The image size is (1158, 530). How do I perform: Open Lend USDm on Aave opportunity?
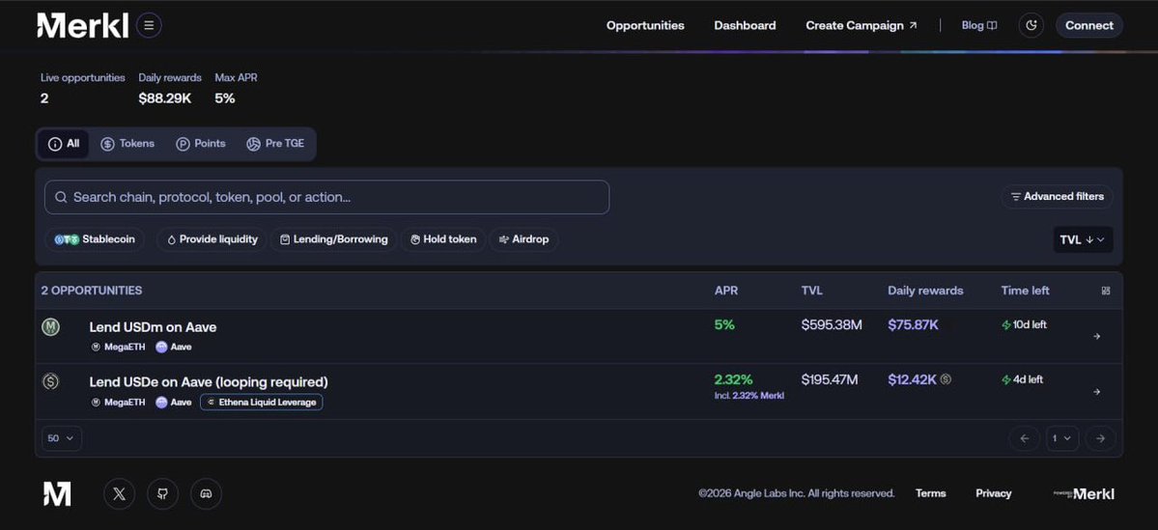click(153, 327)
